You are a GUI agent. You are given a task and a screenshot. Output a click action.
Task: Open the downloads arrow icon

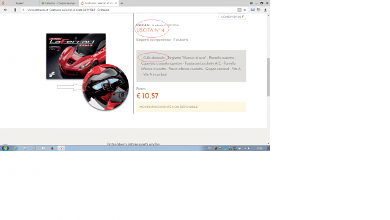(x=265, y=10)
